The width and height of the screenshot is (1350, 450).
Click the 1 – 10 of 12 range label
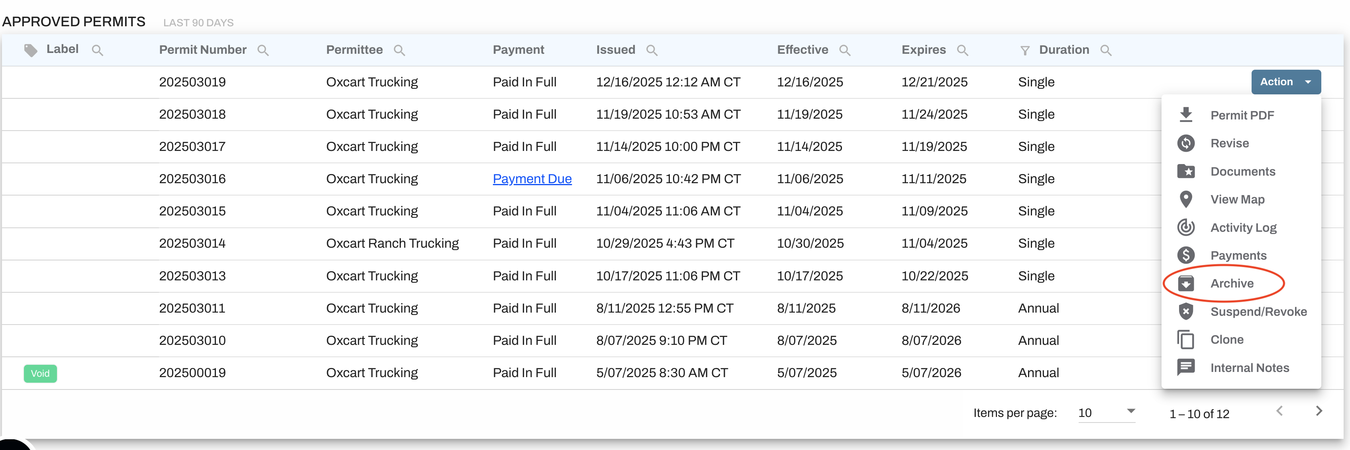click(1199, 414)
